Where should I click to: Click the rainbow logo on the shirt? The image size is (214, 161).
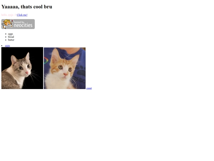click(x=46, y=60)
